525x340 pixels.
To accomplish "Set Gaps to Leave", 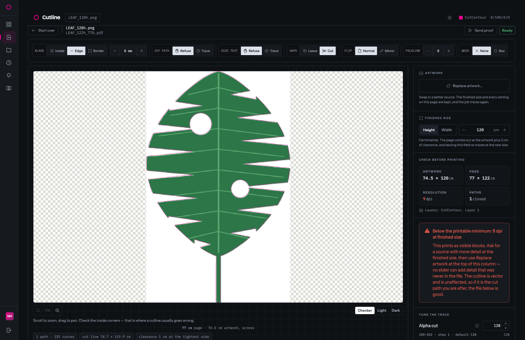I will tap(310, 51).
